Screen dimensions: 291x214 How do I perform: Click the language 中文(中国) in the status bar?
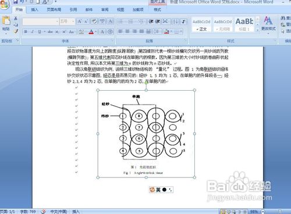coord(59,212)
